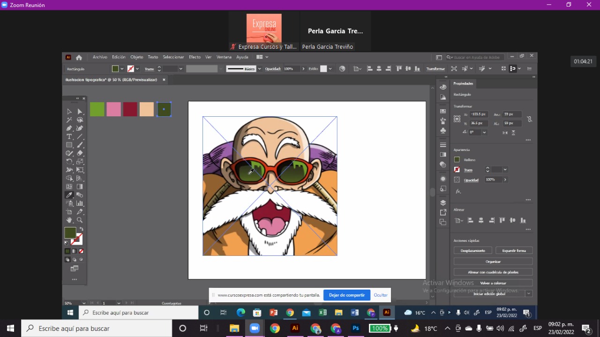This screenshot has width=600, height=337.
Task: Open stroke color dropdown in control bar
Action: (x=137, y=69)
